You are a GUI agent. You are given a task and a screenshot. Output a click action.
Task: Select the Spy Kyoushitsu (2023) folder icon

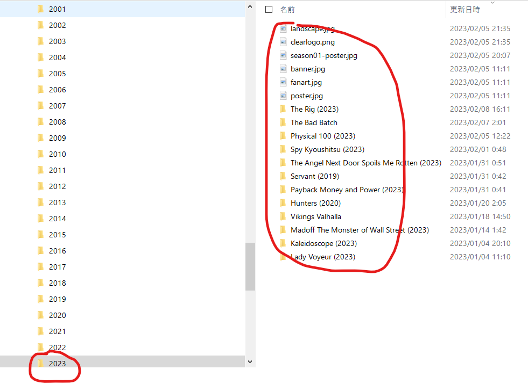point(283,149)
